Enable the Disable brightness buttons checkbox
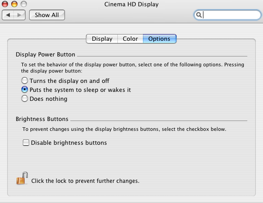Viewport: 263px width, 203px height. pos(26,143)
